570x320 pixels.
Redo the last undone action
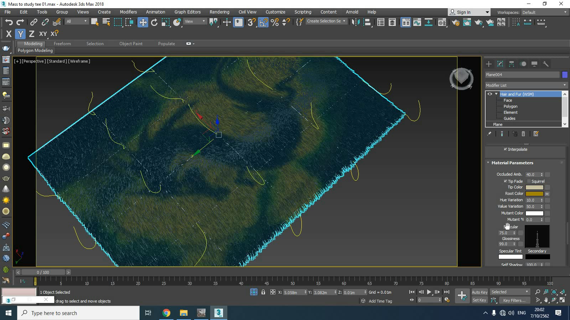point(20,22)
